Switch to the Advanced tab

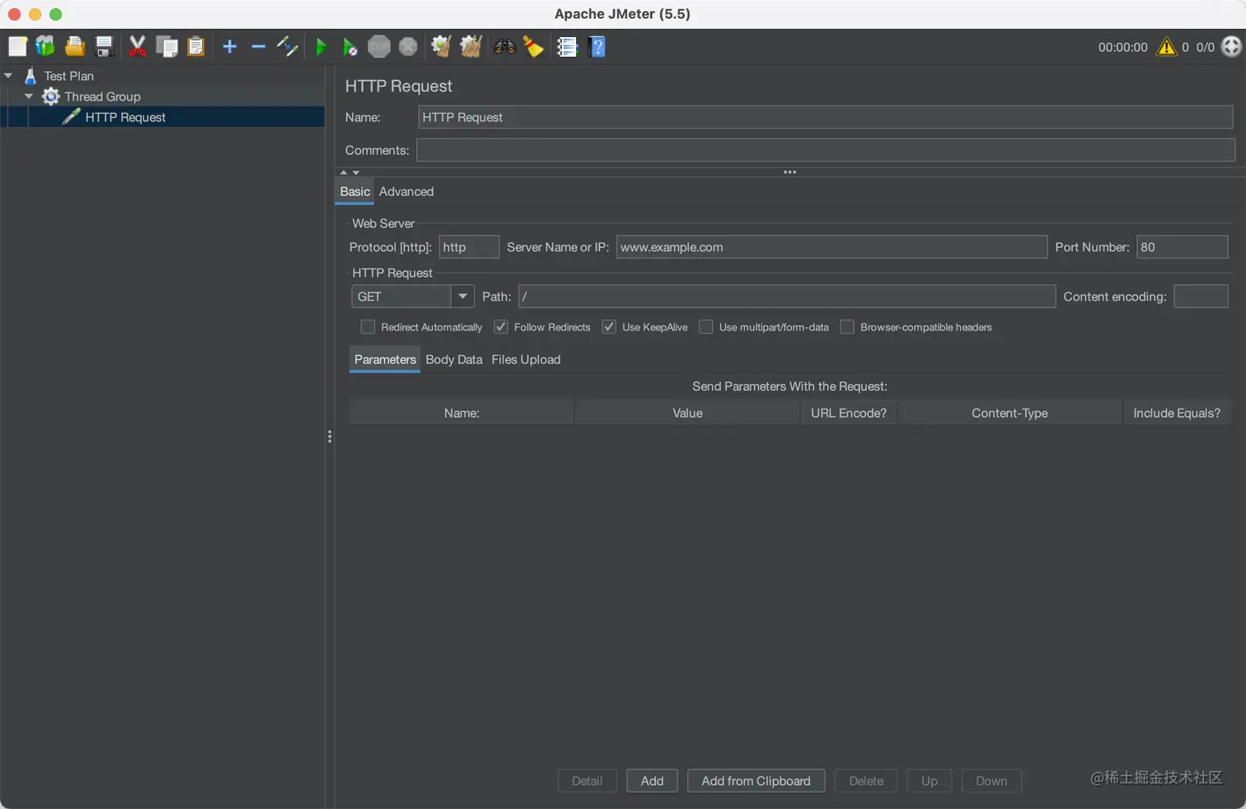pos(406,191)
